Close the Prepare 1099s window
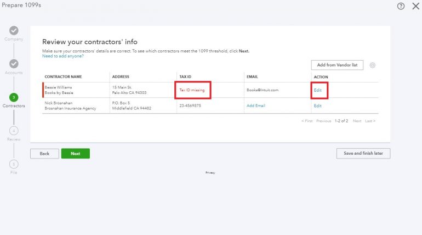Viewport: 422px width, 235px height. point(415,6)
